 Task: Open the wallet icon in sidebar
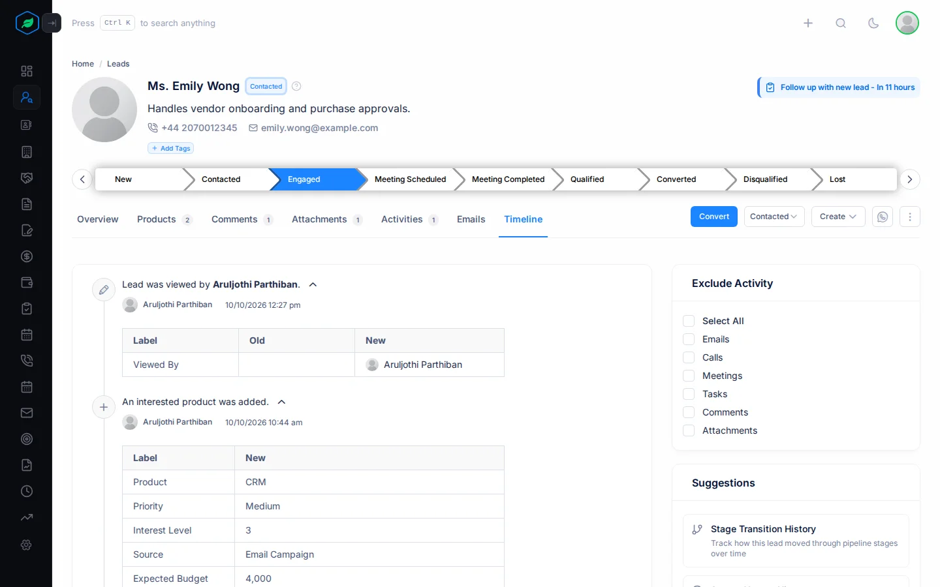point(27,282)
